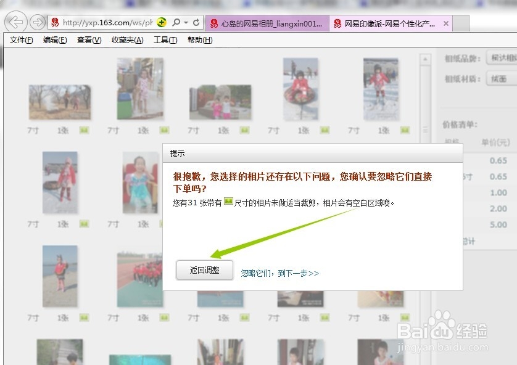Focus the yxp.163.com address field
Viewport: 517px width, 365px height.
click(x=107, y=22)
